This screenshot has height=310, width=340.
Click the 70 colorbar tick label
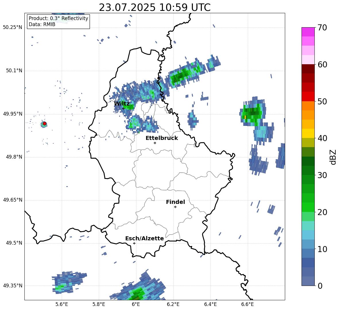coord(322,28)
